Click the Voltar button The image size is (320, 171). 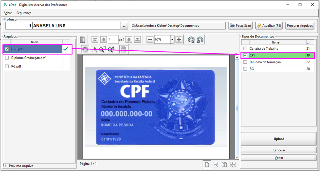pos(279,158)
